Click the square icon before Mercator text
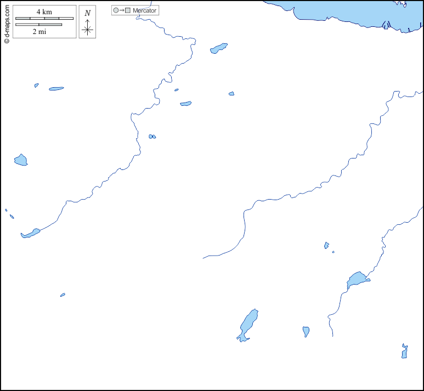The height and width of the screenshot is (391, 424). (128, 10)
